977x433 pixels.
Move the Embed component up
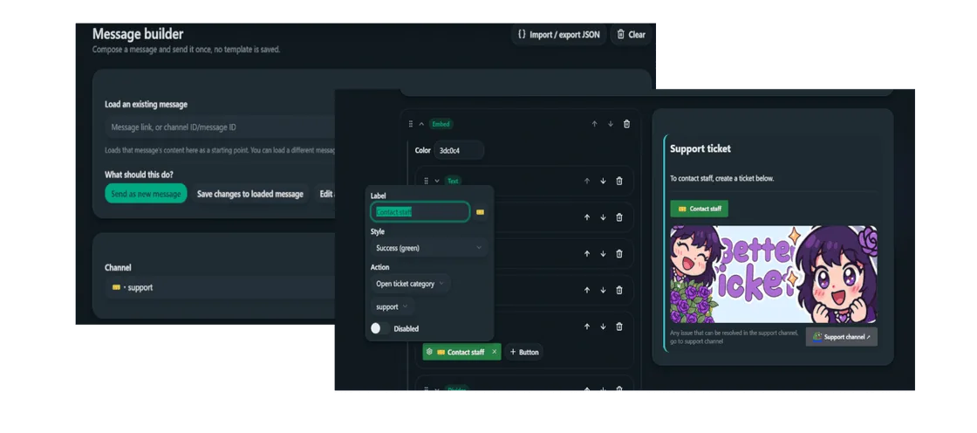[x=594, y=124]
